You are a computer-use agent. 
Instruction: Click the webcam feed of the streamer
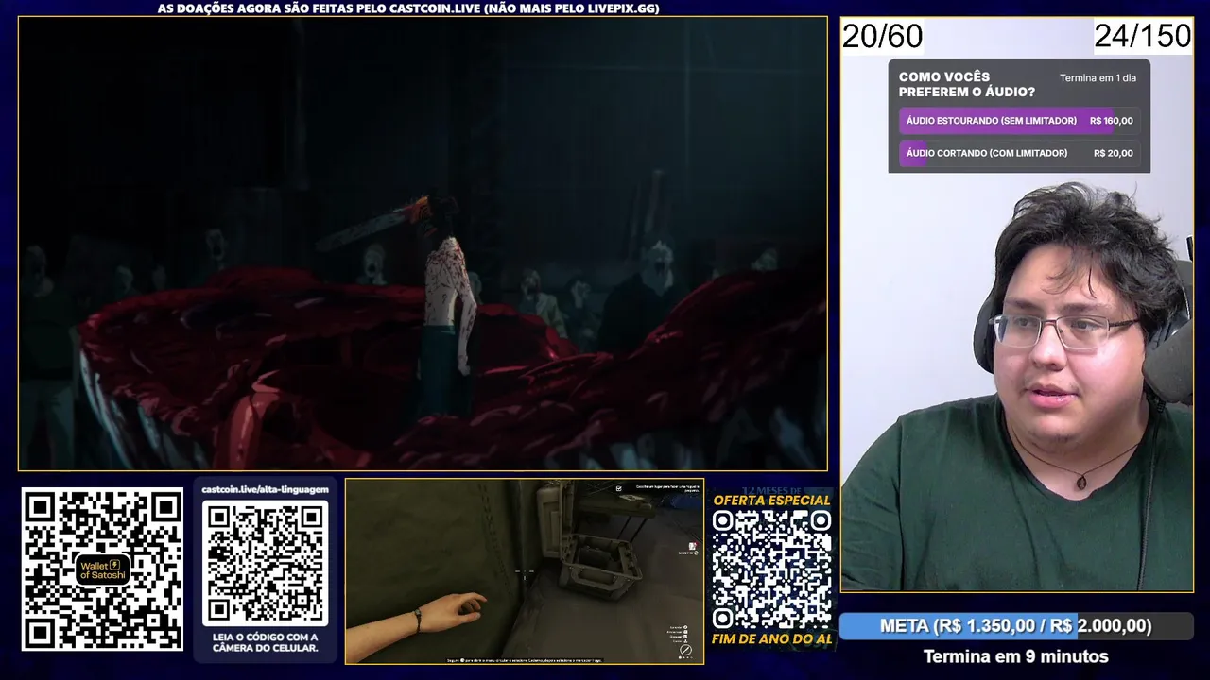tap(1017, 378)
